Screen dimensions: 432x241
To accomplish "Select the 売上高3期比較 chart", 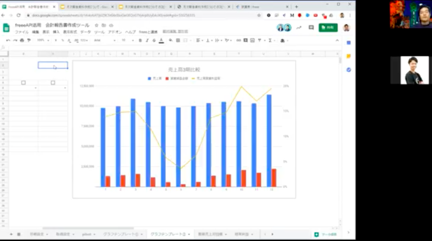I will (184, 129).
